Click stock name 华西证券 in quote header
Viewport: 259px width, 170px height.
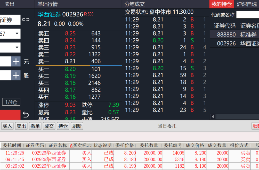[x=49, y=14]
